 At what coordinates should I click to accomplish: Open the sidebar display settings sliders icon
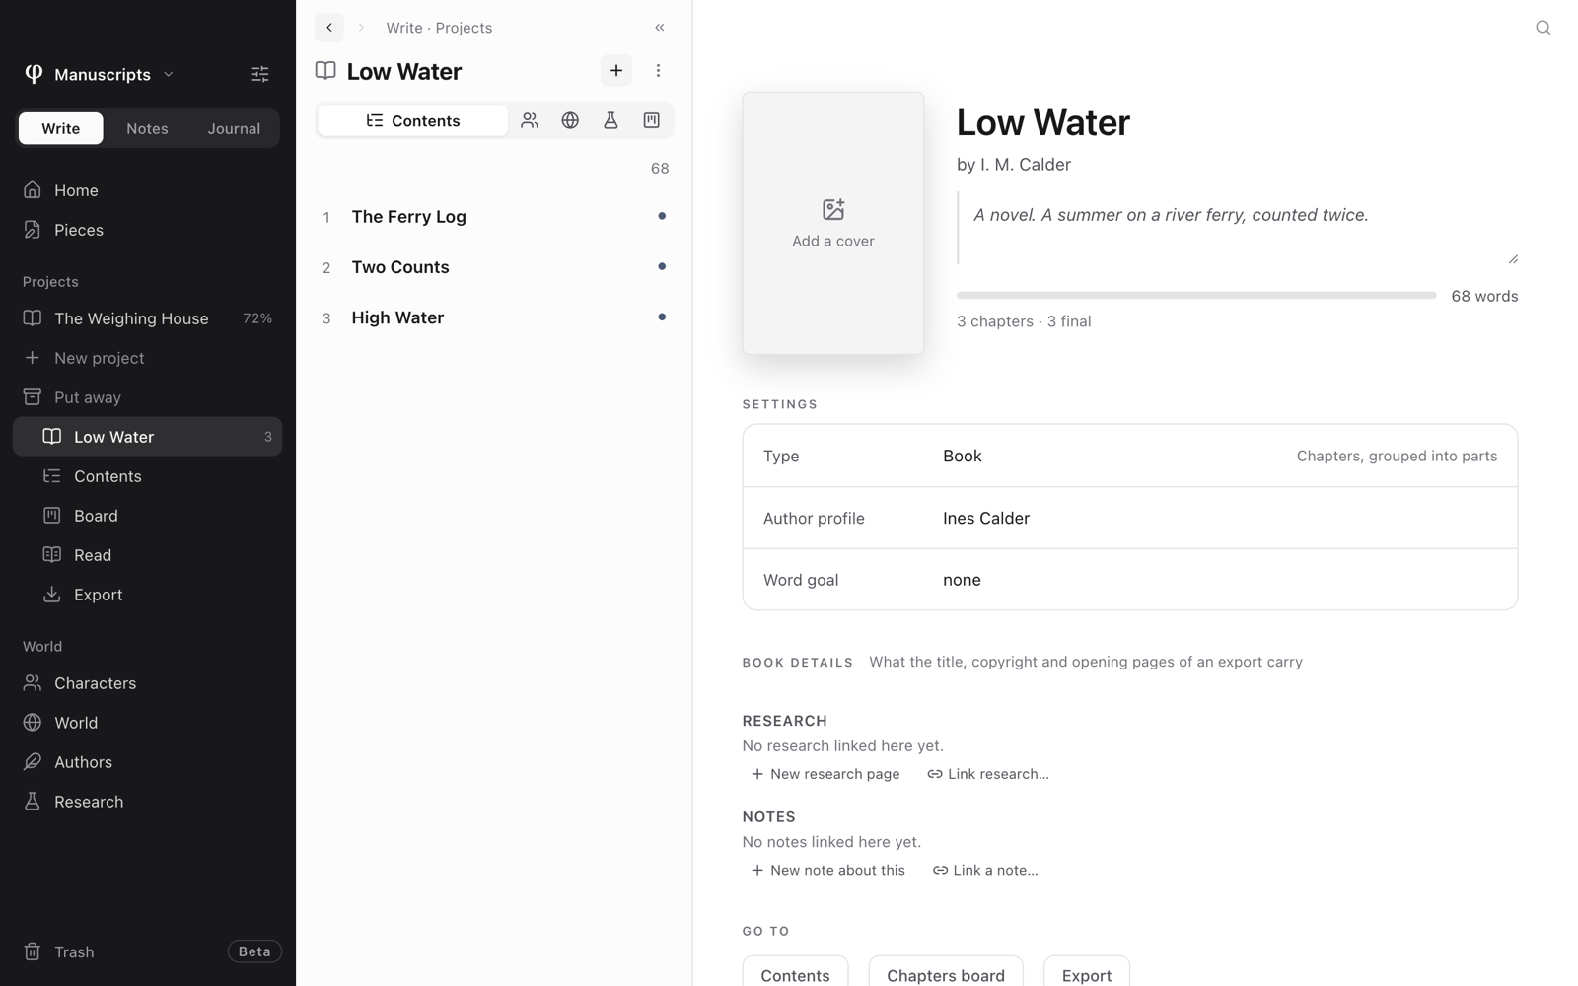pos(260,74)
